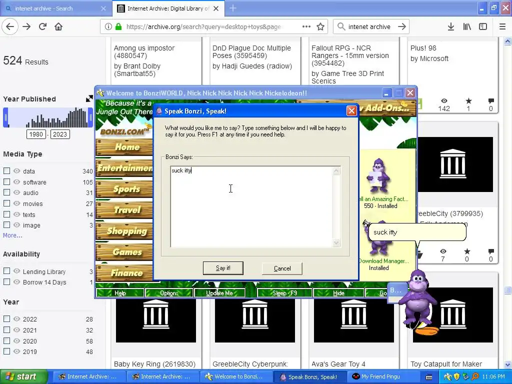512x384 pixels.
Task: Open site information icon in address bar
Action: [x=108, y=26]
